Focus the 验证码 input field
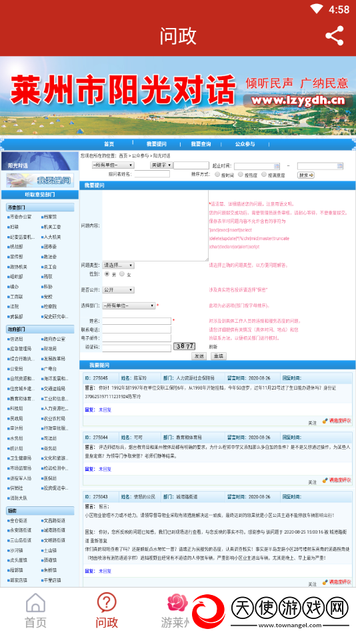 tap(137, 347)
